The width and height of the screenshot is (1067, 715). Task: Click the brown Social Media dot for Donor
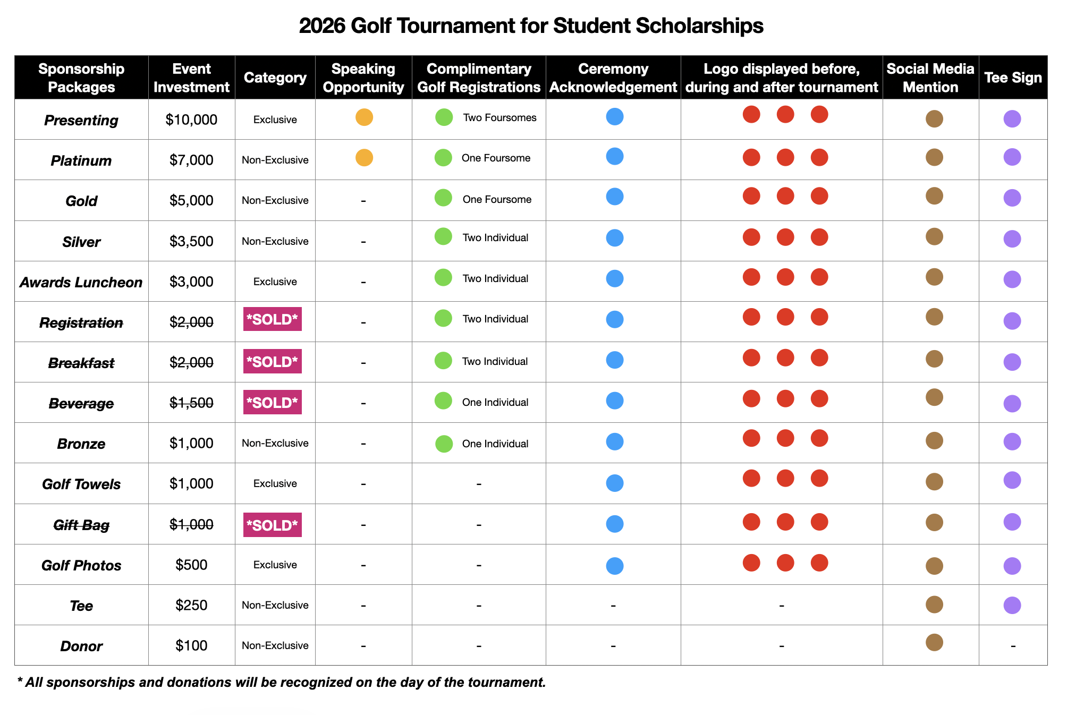point(934,642)
